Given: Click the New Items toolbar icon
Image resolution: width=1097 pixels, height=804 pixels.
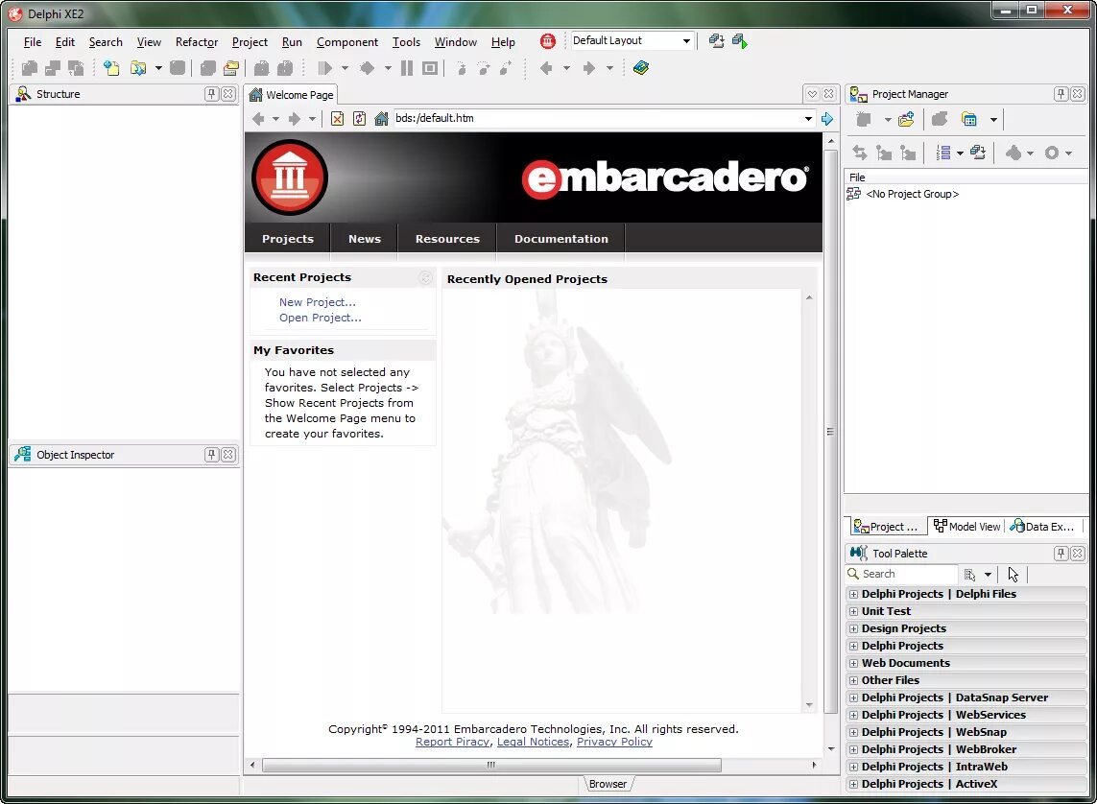Looking at the screenshot, I should pyautogui.click(x=110, y=68).
